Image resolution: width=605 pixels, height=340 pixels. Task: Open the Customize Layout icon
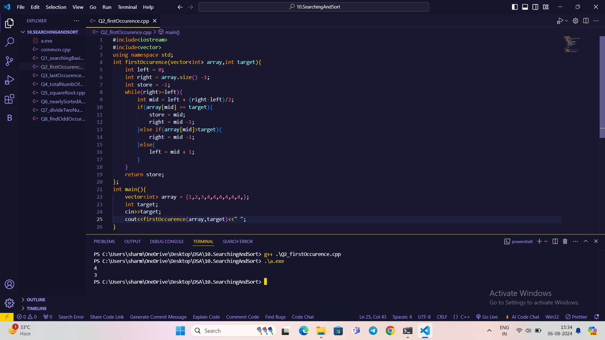click(546, 7)
